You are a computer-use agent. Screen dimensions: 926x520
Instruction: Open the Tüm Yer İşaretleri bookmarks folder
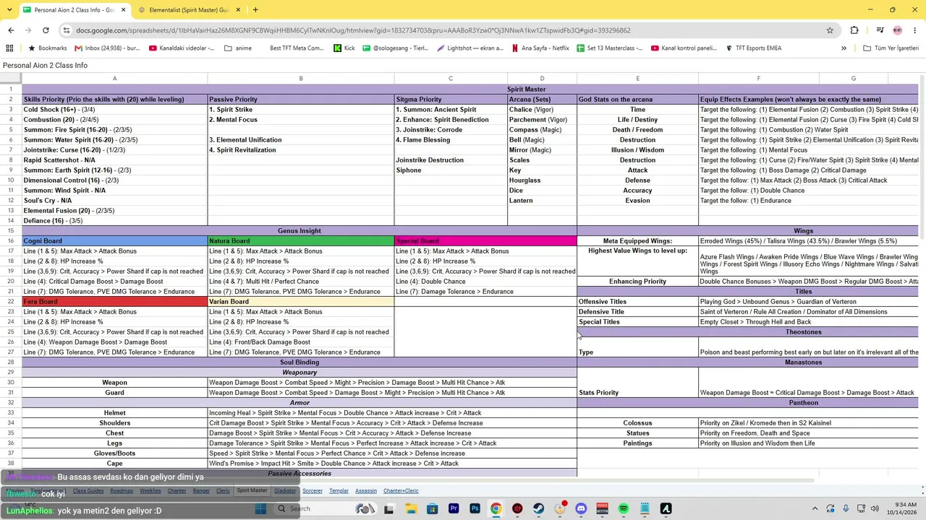coord(891,48)
